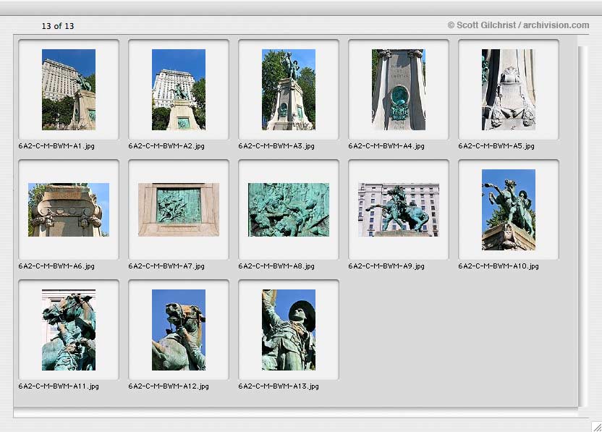Select thumbnail 6A2-C-M-BWM-A2.jpg
The image size is (602, 432).
(x=179, y=90)
